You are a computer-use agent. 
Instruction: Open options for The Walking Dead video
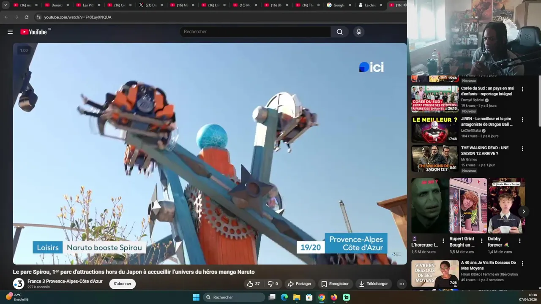522,149
